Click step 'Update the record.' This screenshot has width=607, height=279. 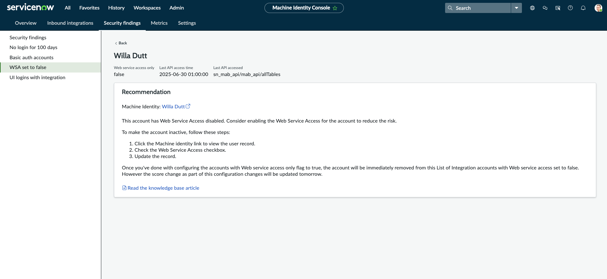[x=155, y=156]
